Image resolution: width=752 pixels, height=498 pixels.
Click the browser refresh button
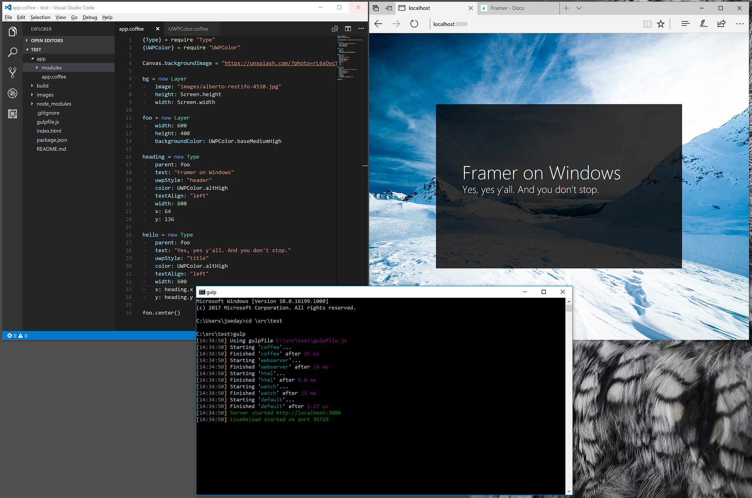[x=414, y=24]
